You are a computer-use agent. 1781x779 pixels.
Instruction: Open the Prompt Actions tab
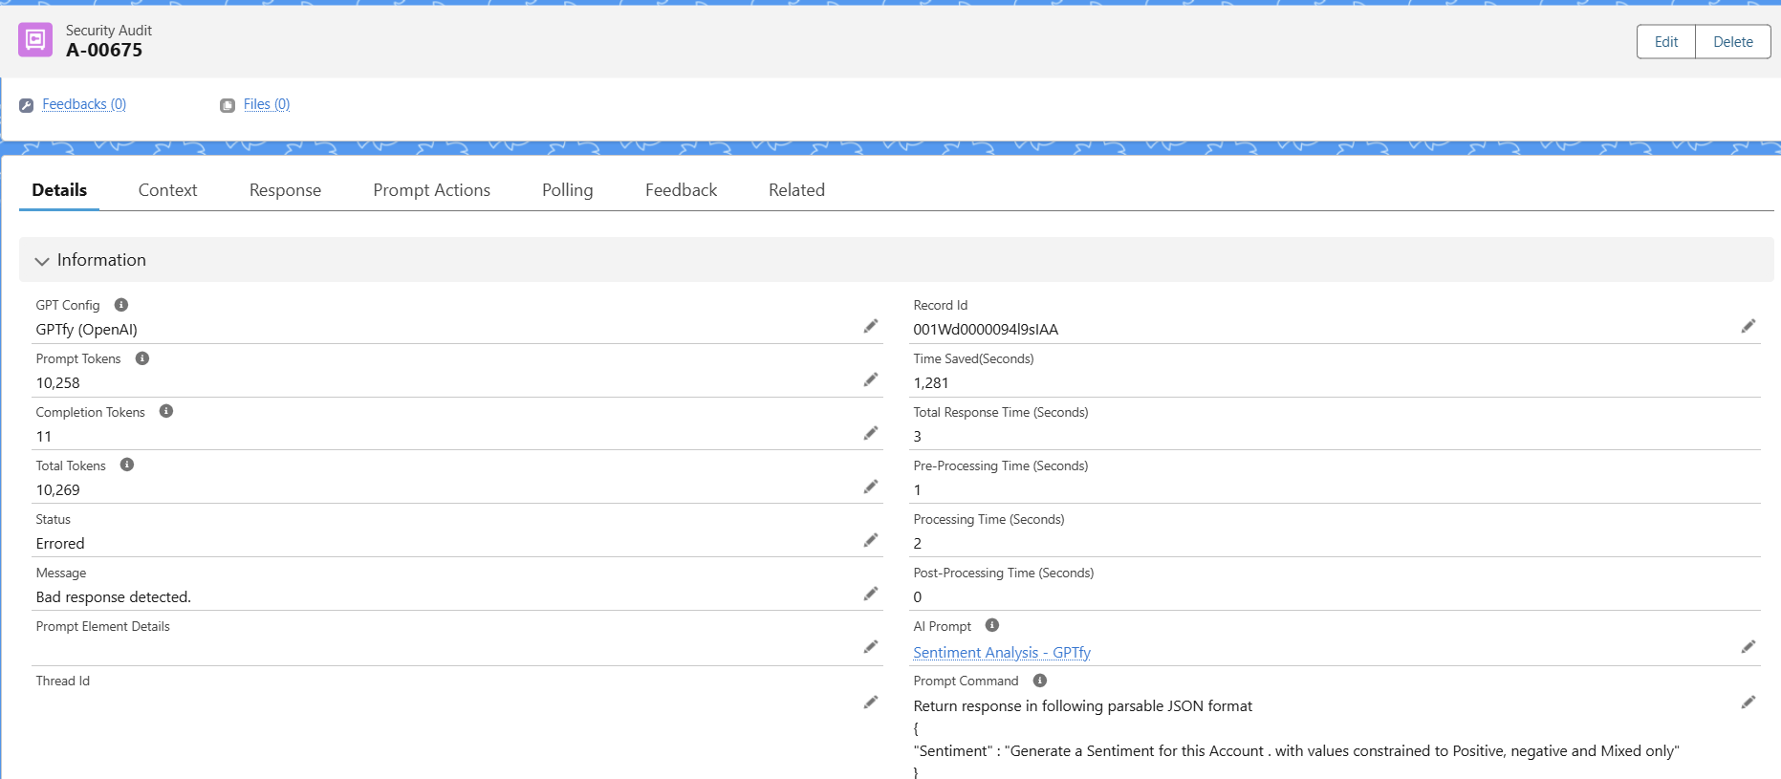[x=431, y=190]
